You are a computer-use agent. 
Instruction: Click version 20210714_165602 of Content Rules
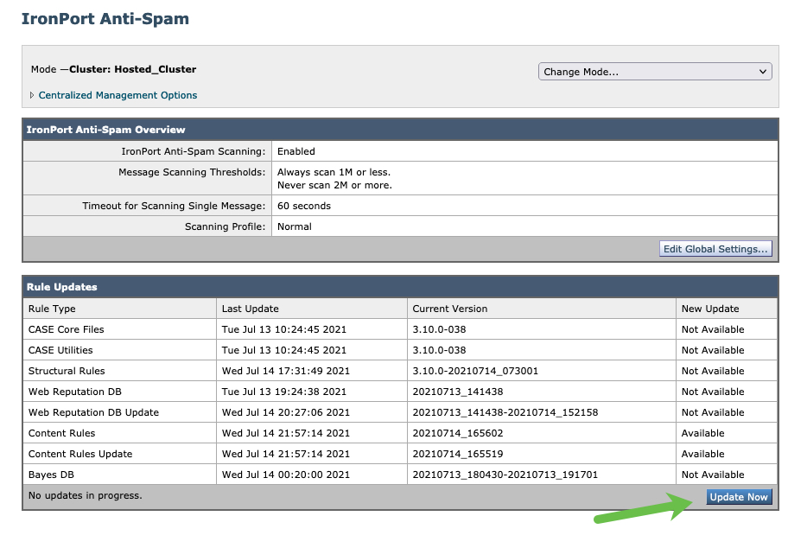[458, 433]
